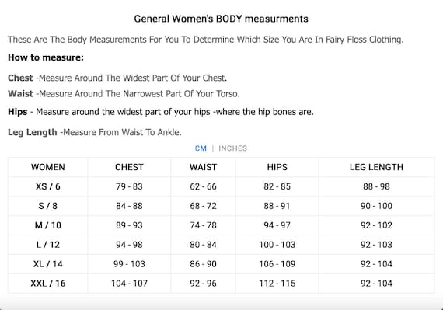Image resolution: width=443 pixels, height=310 pixels.
Task: Click the XL / 14 size row label
Action: click(x=48, y=264)
